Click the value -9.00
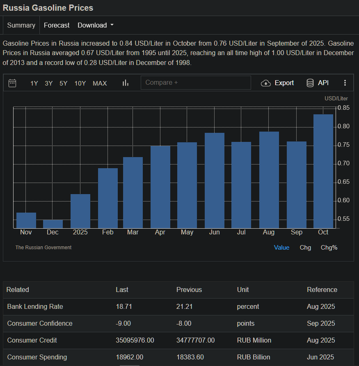359x366 pixels. (123, 323)
